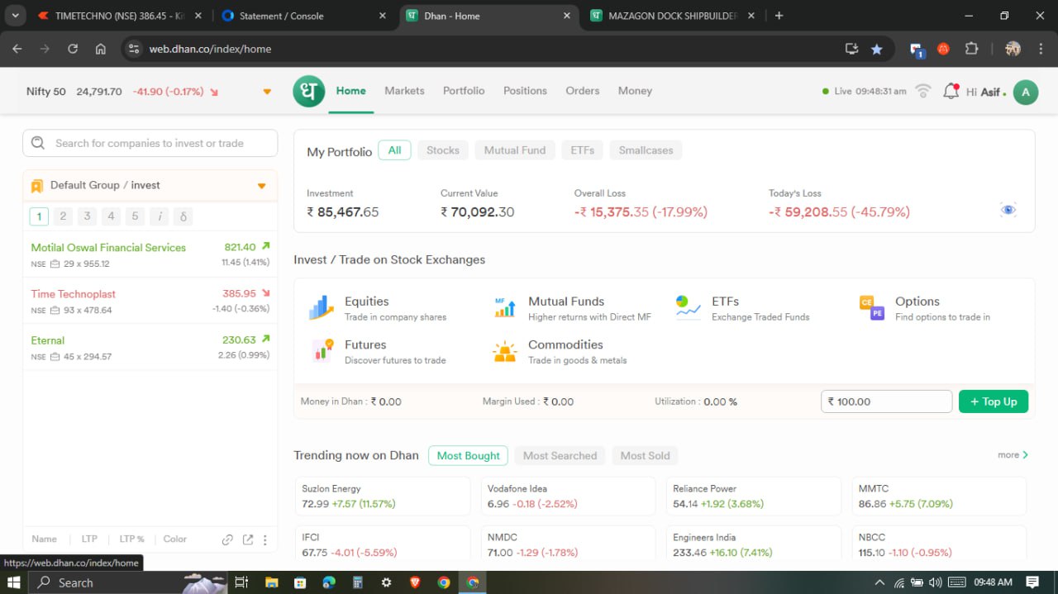Select the delta watchlist tab
This screenshot has width=1058, height=594.
tap(183, 216)
